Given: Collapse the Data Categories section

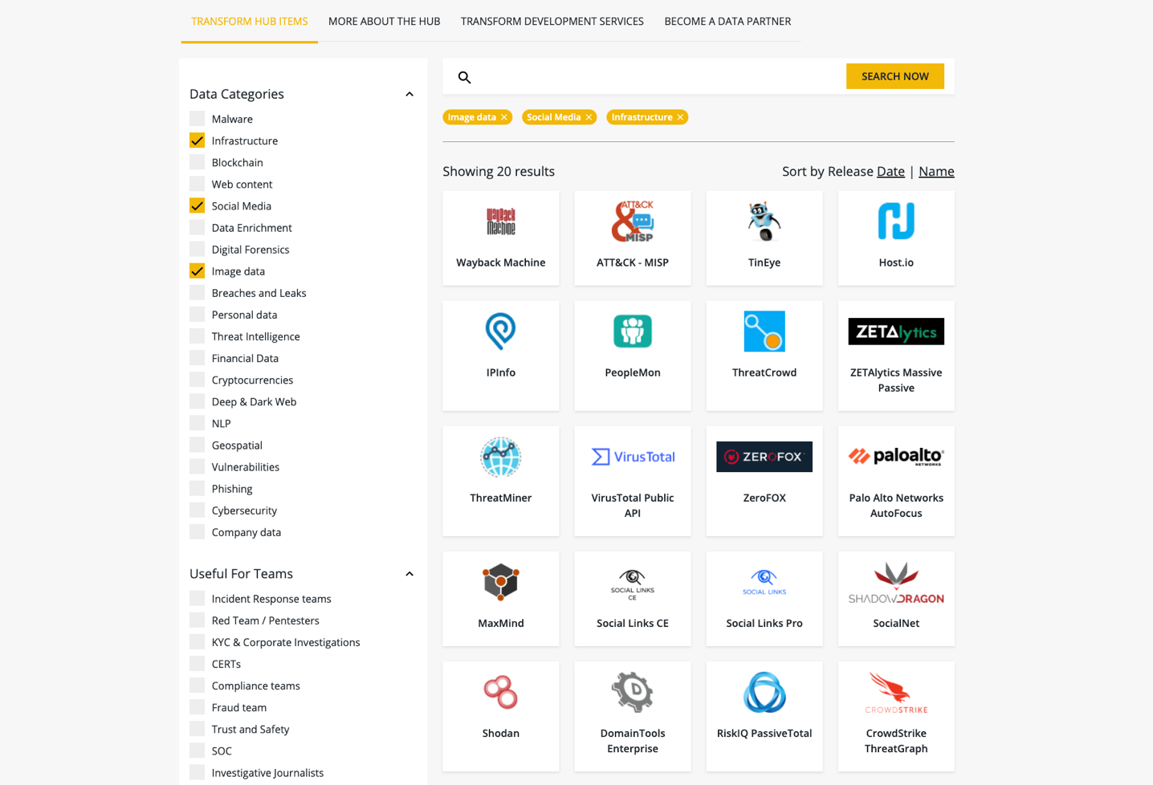Looking at the screenshot, I should pyautogui.click(x=409, y=94).
